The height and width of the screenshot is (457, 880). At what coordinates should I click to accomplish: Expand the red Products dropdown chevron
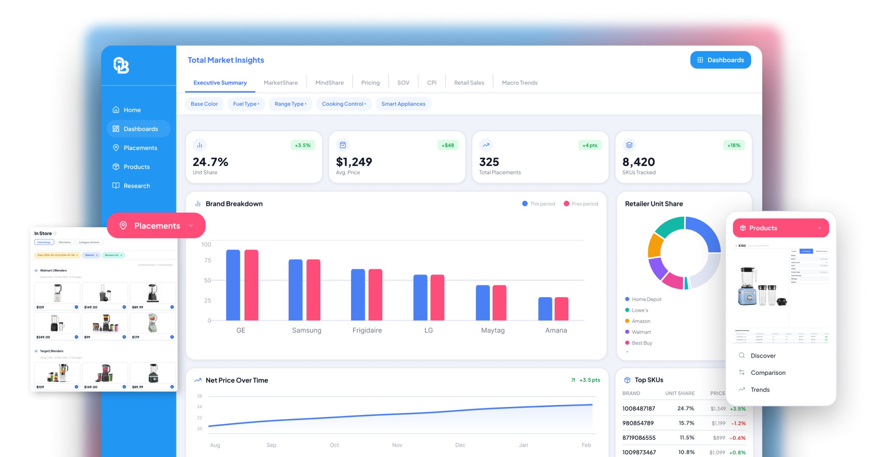(x=819, y=228)
